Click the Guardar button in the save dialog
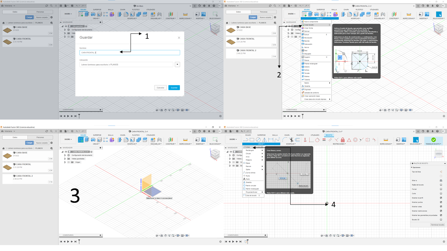 174,88
